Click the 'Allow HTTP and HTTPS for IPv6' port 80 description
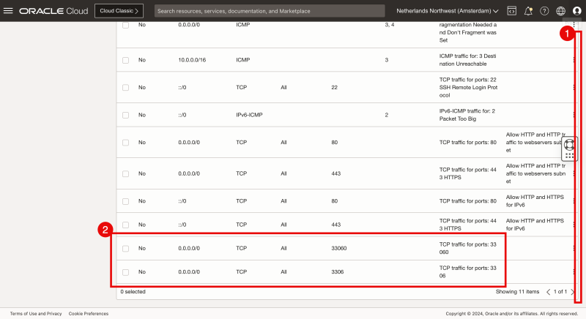The image size is (586, 319). tap(535, 200)
